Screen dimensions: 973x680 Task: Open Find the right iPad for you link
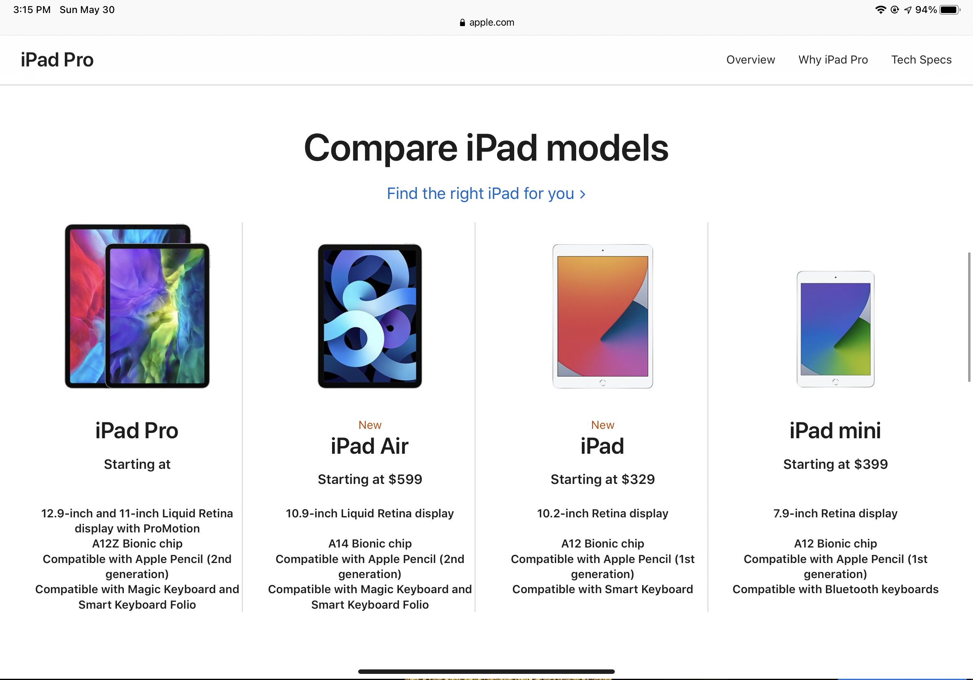[x=486, y=194]
